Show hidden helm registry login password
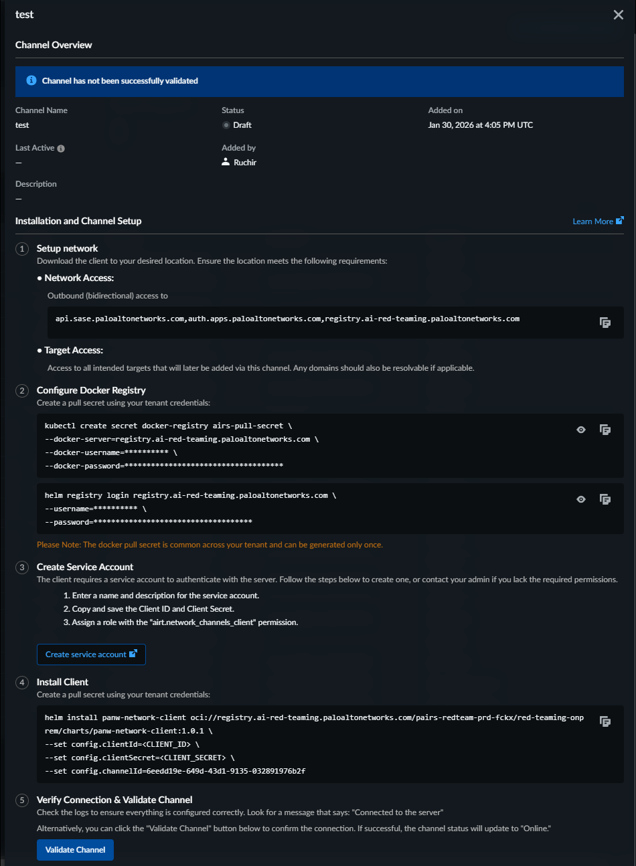Viewport: 636px width, 866px height. pyautogui.click(x=581, y=499)
